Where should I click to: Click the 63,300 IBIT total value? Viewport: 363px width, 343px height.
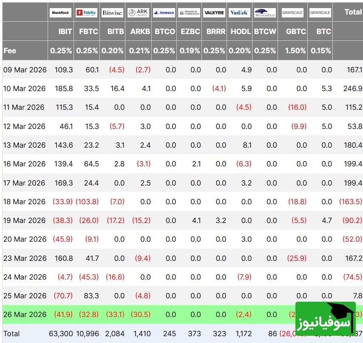click(61, 334)
